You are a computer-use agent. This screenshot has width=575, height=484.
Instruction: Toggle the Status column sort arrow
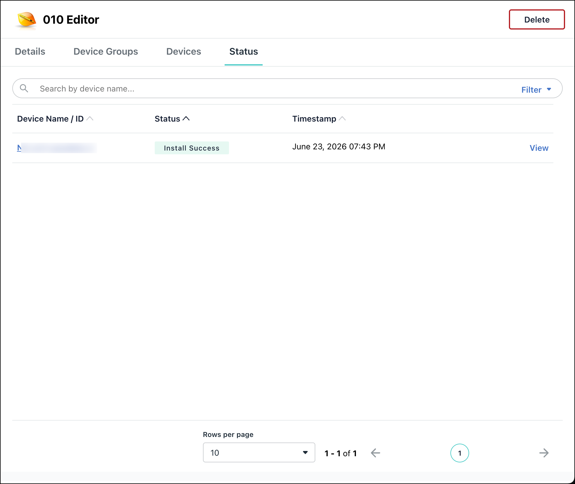[186, 119]
